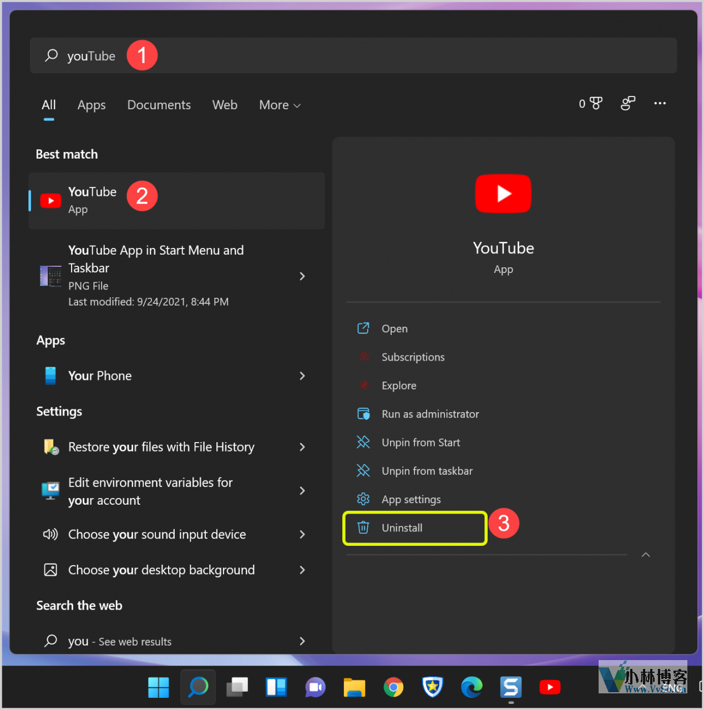704x710 pixels.
Task: Open the Snagit S icon in the taskbar
Action: [510, 687]
